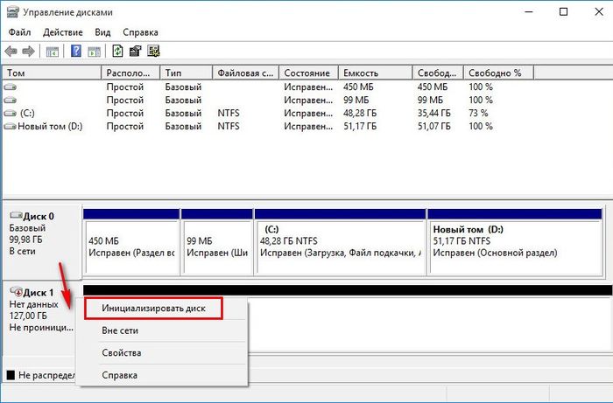
Task: Sort by the Свободно % column header
Action: pyautogui.click(x=498, y=73)
